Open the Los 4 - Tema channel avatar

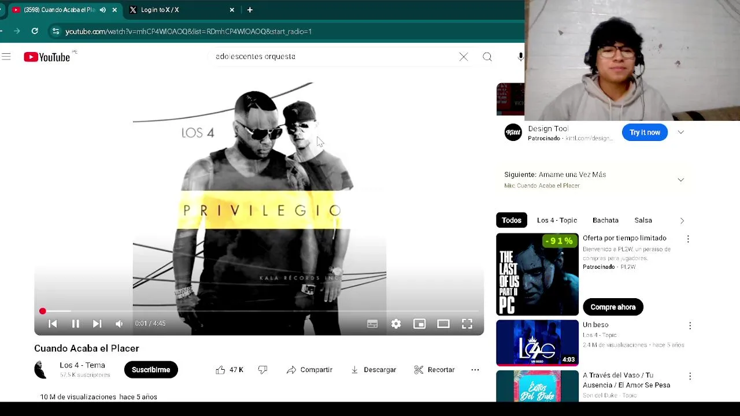coord(40,370)
